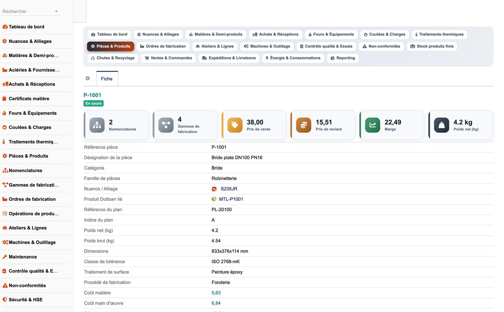The image size is (504, 312).
Task: Click Coulées & Charges sidebar icon
Action: click(x=5, y=127)
